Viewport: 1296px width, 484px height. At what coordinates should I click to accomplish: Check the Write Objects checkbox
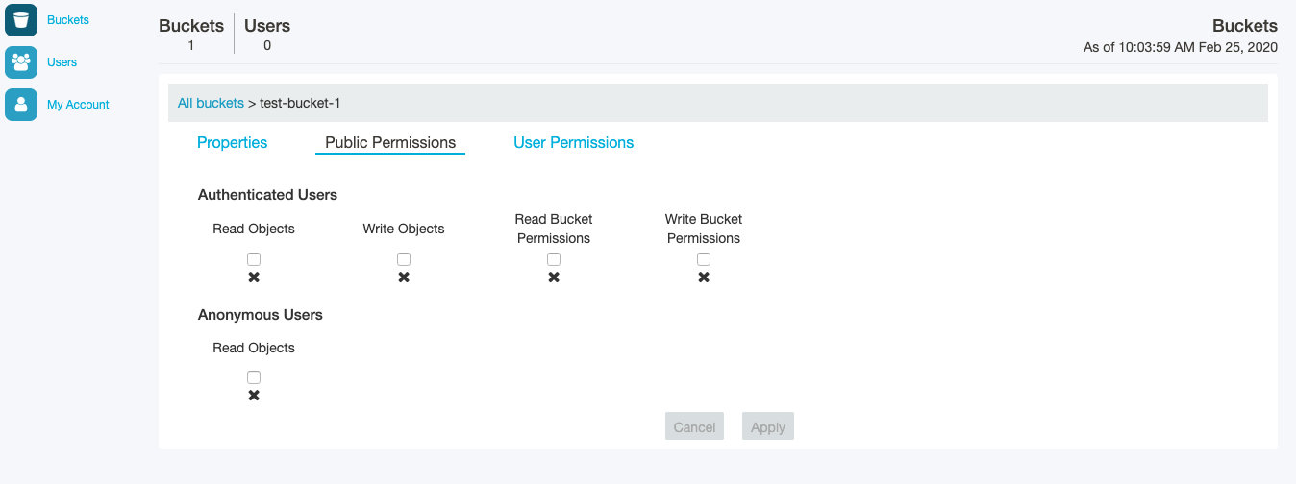tap(404, 259)
